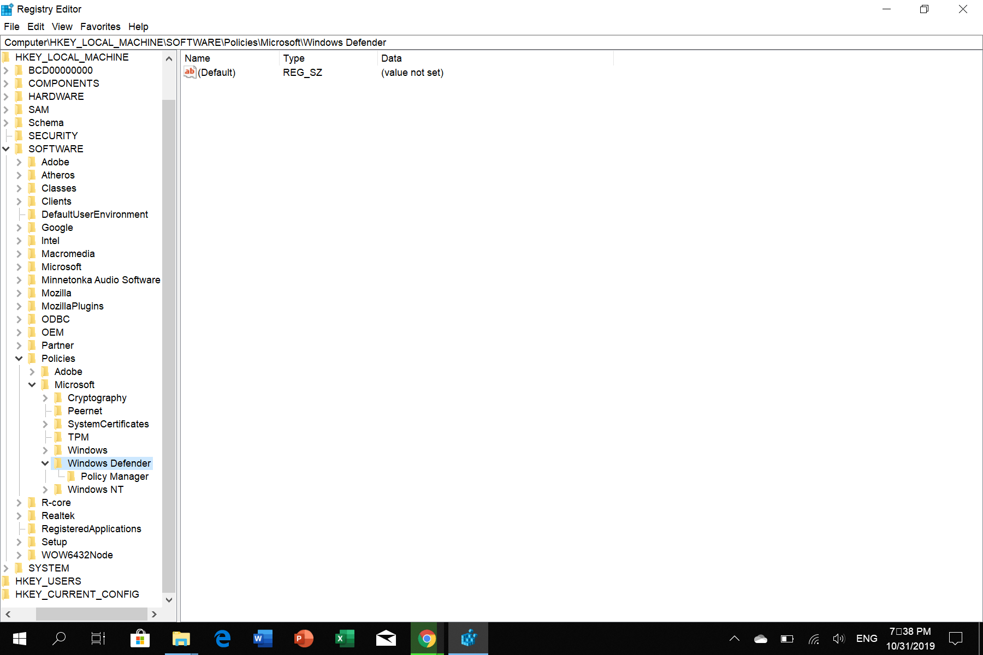Select the MozillaPlugins key

click(x=72, y=306)
